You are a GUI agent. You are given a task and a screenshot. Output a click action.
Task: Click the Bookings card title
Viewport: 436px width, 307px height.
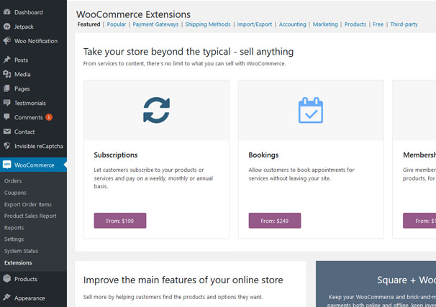[x=263, y=155]
